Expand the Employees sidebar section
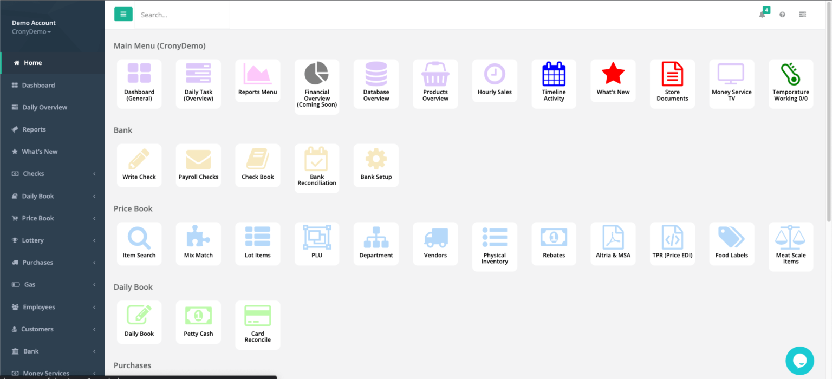 click(38, 306)
